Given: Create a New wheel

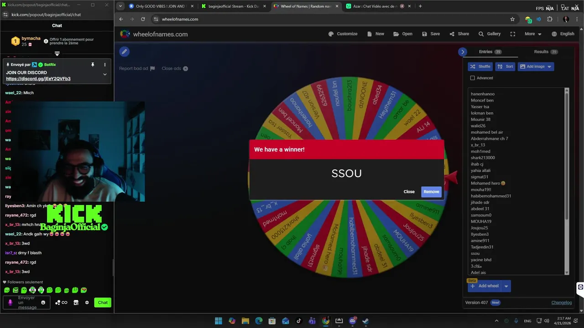Looking at the screenshot, I should (x=375, y=34).
